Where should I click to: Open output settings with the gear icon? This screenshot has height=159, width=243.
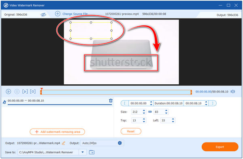point(120,143)
